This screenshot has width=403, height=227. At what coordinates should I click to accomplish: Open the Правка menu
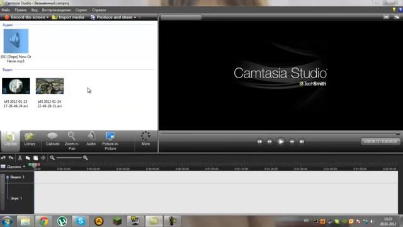tap(21, 10)
